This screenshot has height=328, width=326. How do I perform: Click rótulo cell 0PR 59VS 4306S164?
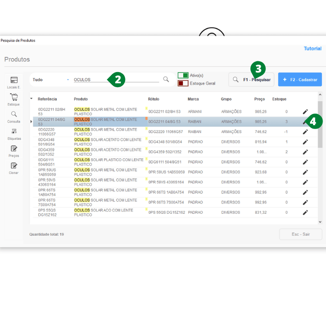[166, 182]
